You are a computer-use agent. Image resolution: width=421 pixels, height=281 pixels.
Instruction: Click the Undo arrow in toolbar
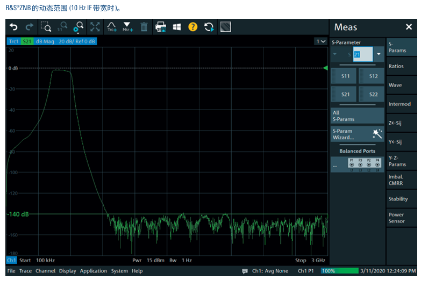tap(13, 27)
